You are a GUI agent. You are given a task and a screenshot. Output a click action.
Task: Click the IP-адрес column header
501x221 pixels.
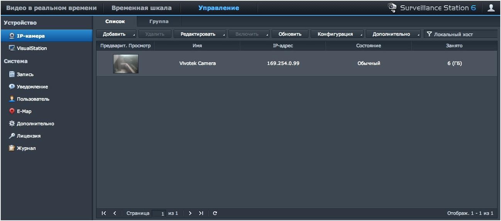283,46
